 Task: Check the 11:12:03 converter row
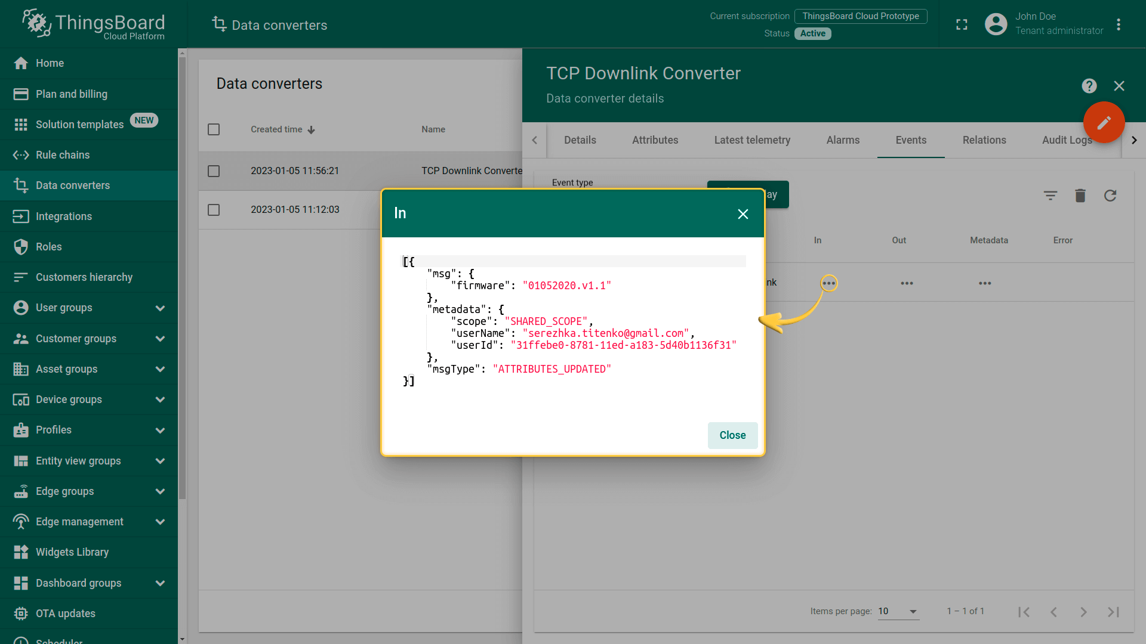(x=214, y=210)
